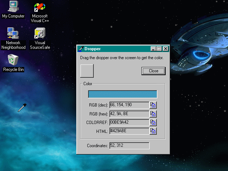Select the Recycle Bin icon
Viewport: 228px width, 171px height.
coord(13,60)
